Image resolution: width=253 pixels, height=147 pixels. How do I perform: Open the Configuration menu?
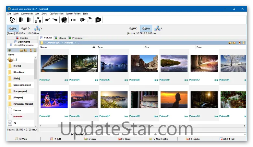click(56, 14)
